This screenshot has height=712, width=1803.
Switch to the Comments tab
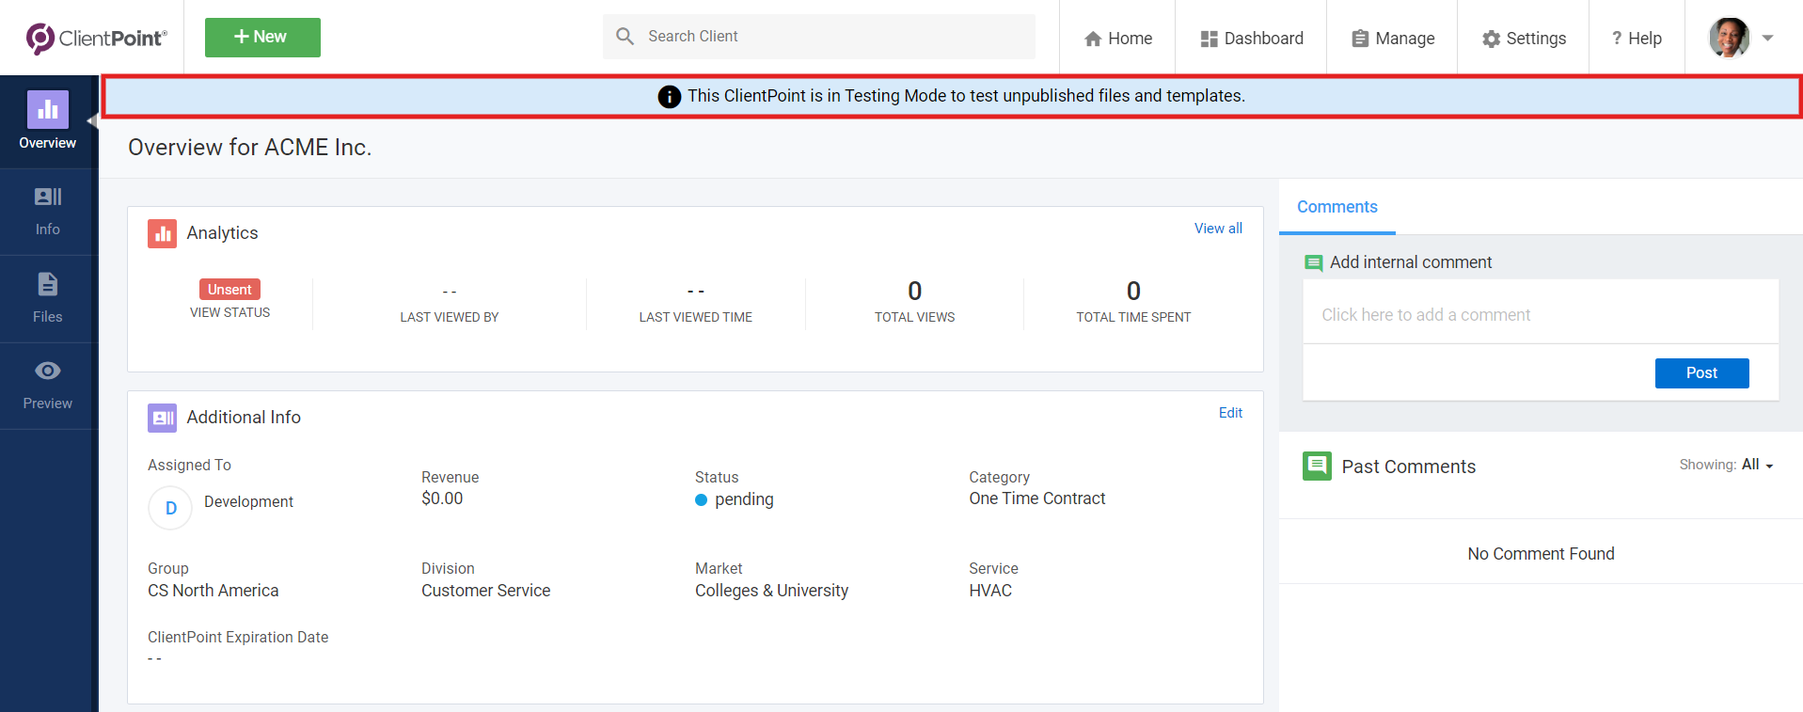click(1337, 207)
